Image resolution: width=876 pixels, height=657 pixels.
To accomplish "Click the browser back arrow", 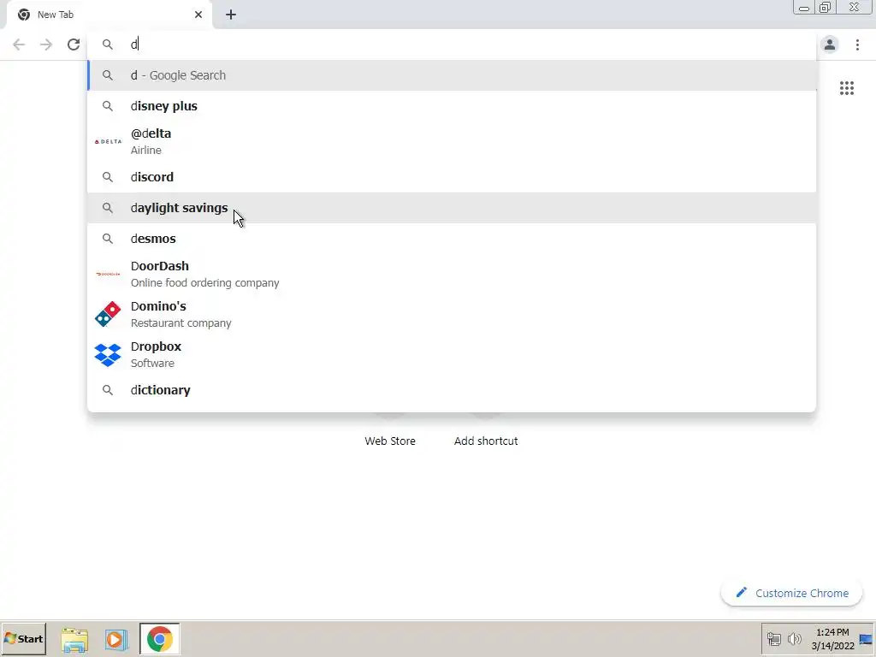I will 19,44.
